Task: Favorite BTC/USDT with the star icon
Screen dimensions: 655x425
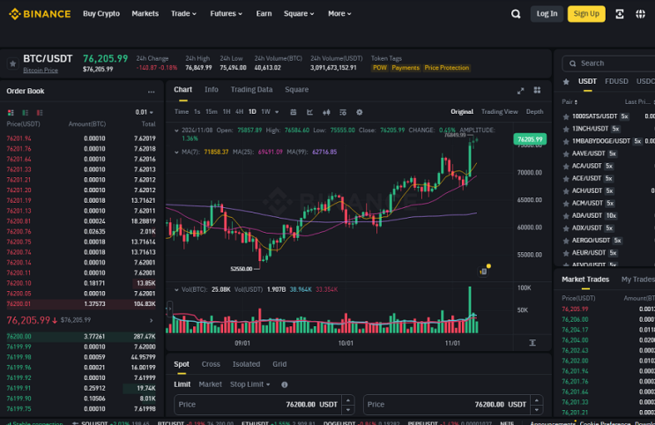Action: pyautogui.click(x=12, y=64)
